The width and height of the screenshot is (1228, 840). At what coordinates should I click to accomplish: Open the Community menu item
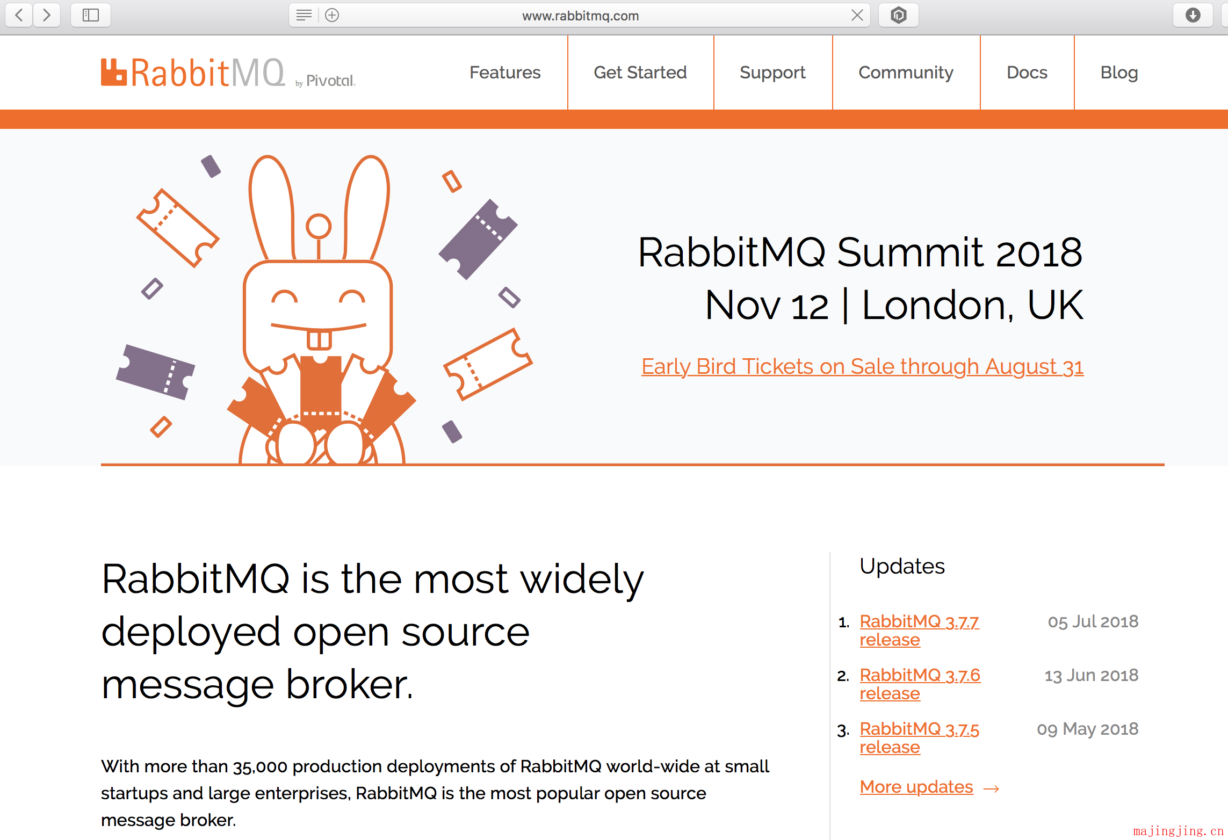(906, 73)
